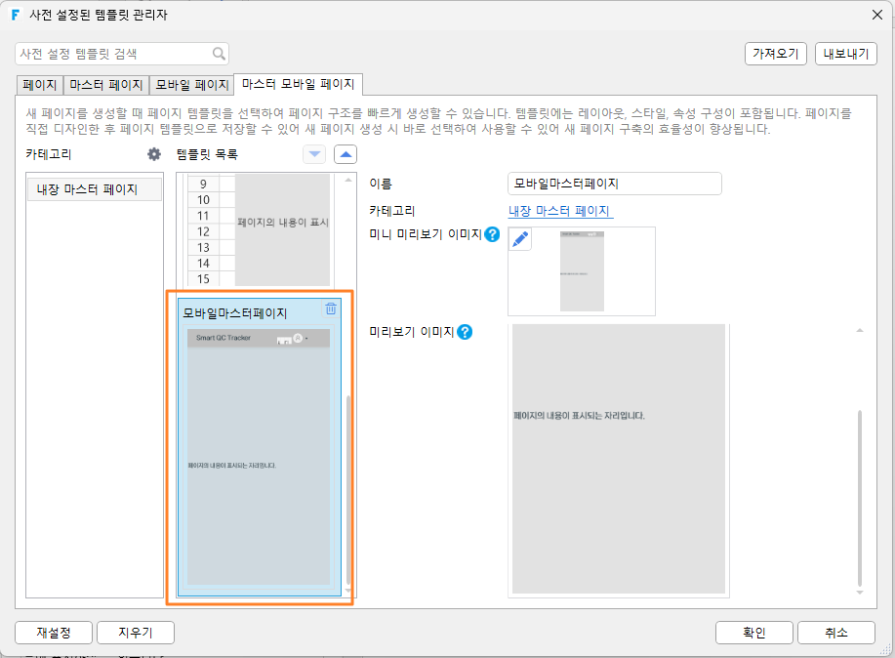The image size is (895, 658).
Task: Show help for 미니 미리보기 이미지
Action: [x=492, y=234]
